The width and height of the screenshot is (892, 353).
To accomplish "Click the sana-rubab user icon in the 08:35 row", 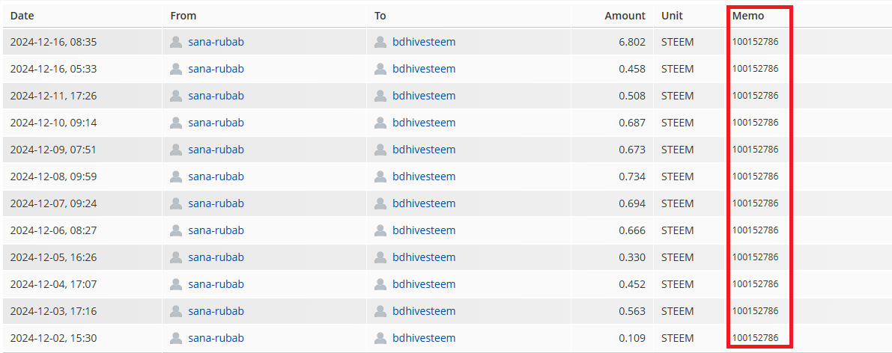I will click(x=176, y=42).
